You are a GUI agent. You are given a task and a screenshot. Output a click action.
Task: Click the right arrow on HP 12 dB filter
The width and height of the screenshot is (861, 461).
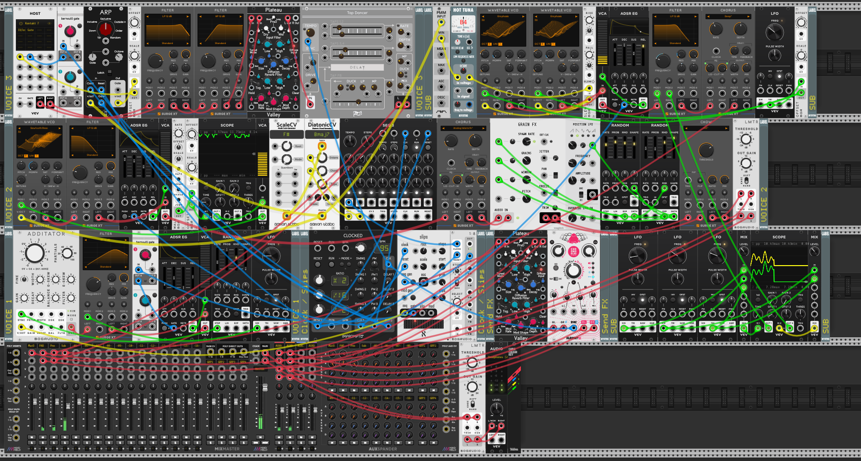coord(241,16)
